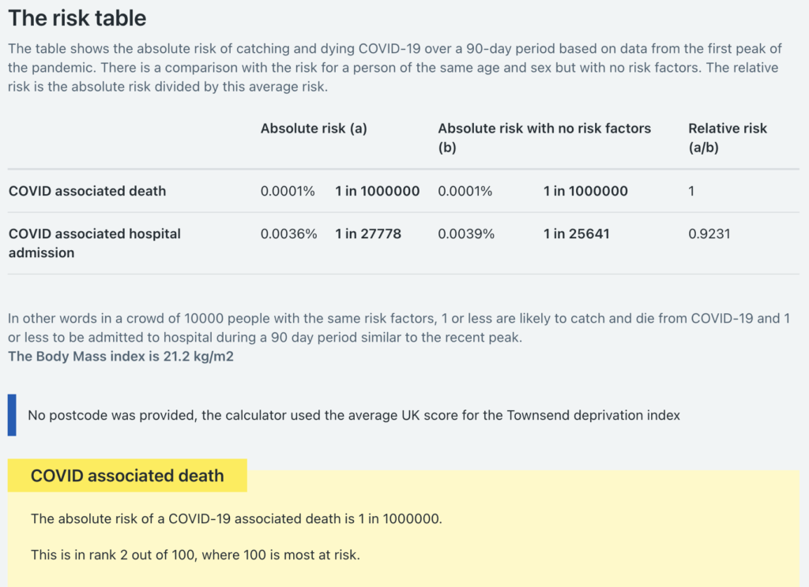Select the '1 in 27778' table cell

(x=368, y=234)
